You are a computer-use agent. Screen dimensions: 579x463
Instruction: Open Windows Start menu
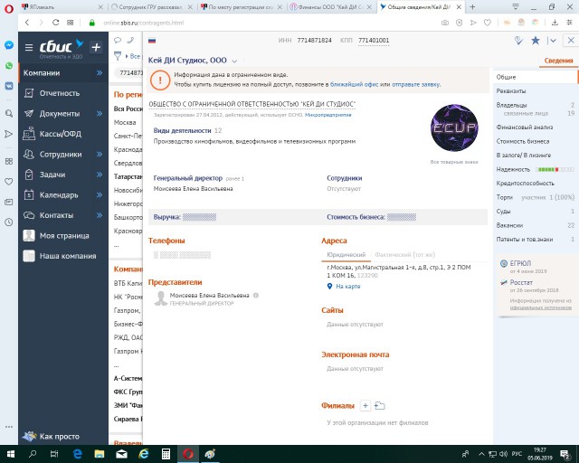10,454
